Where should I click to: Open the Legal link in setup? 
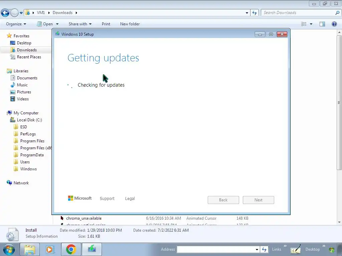click(x=130, y=199)
